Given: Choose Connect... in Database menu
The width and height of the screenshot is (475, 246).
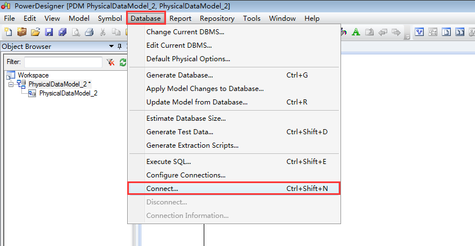Looking at the screenshot, I should (x=234, y=188).
